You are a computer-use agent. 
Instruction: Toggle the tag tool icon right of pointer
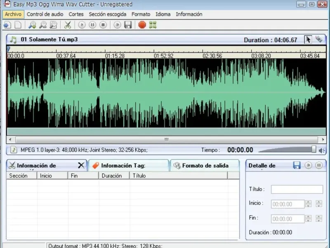(x=319, y=40)
